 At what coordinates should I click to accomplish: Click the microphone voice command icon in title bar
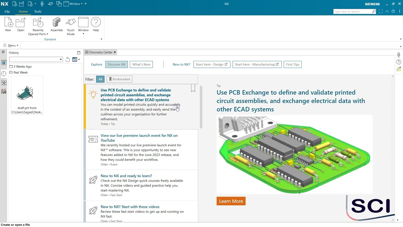pyautogui.click(x=42, y=4)
